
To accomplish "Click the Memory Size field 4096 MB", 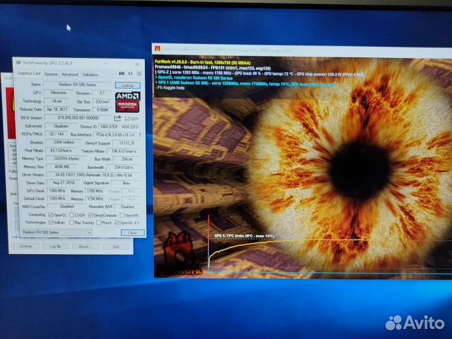I will pos(62,166).
